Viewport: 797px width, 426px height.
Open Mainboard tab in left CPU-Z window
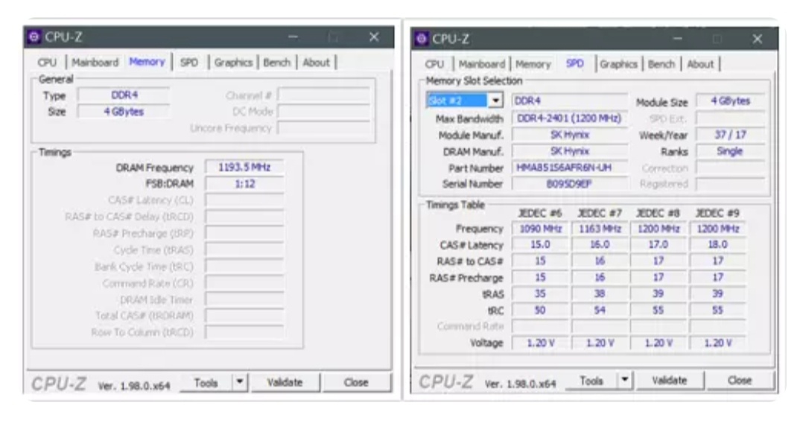tap(95, 63)
